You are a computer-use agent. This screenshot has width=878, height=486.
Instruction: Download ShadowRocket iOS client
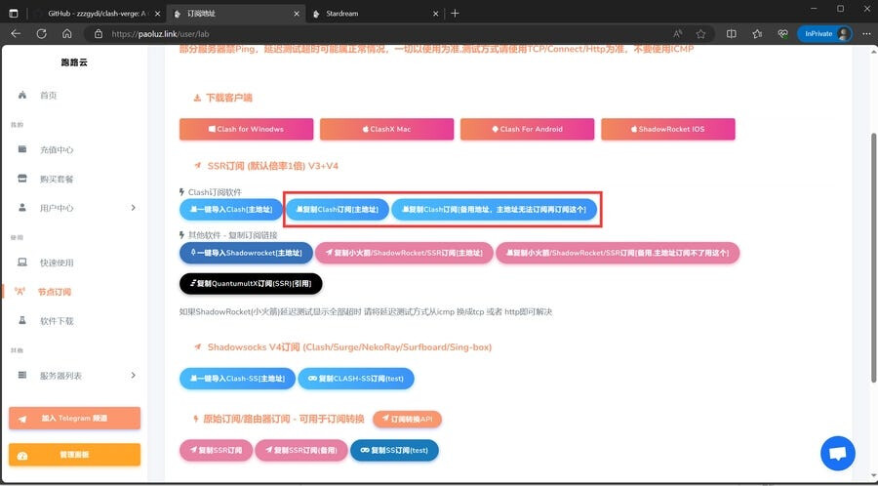tap(668, 129)
